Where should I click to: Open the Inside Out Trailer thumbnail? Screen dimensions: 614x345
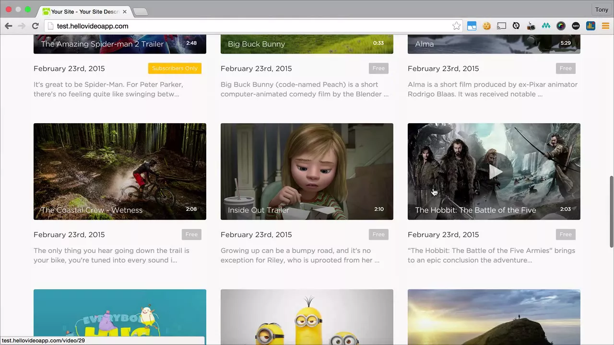307,172
